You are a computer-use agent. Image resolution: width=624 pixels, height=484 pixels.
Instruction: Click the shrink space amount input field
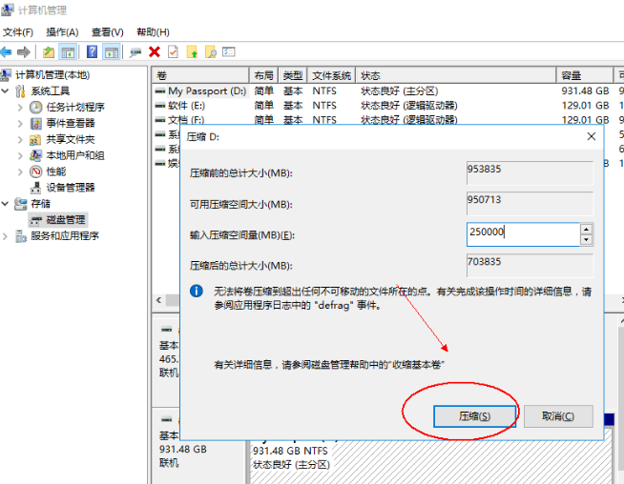click(522, 233)
